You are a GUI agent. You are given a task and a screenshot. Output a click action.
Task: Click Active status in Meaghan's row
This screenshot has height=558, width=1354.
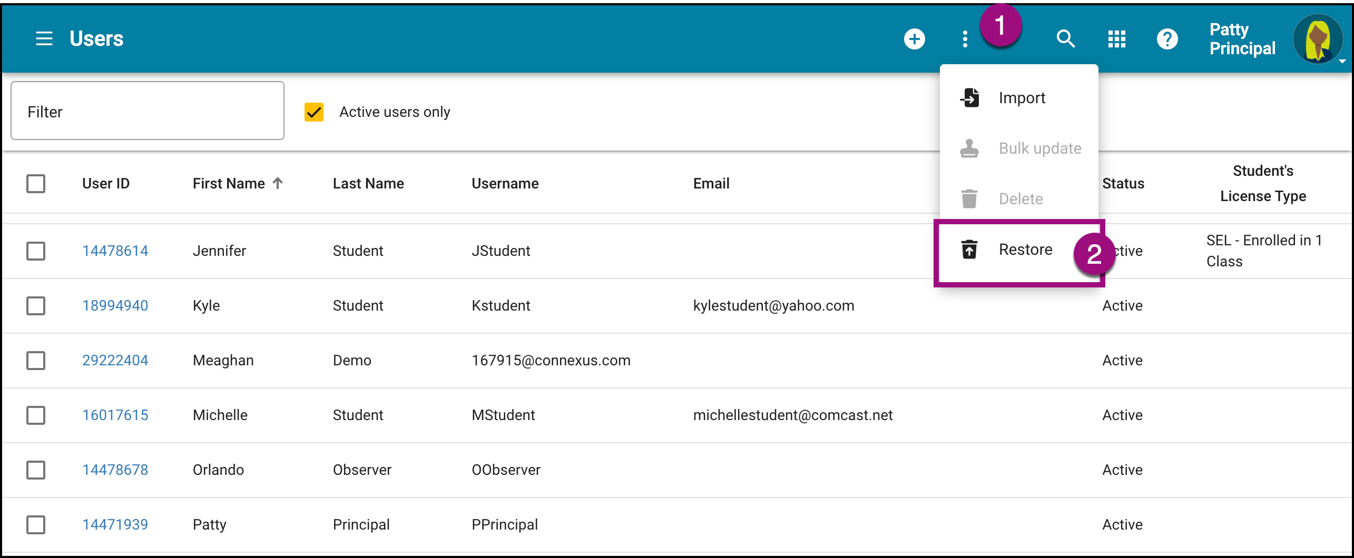tap(1122, 361)
